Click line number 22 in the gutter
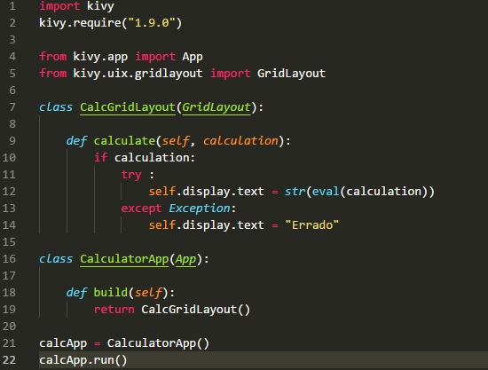488x370 pixels. pyautogui.click(x=9, y=359)
